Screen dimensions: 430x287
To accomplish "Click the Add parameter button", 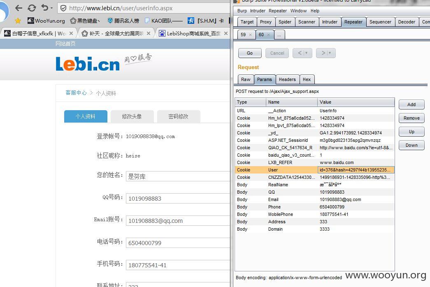I will [x=411, y=104].
